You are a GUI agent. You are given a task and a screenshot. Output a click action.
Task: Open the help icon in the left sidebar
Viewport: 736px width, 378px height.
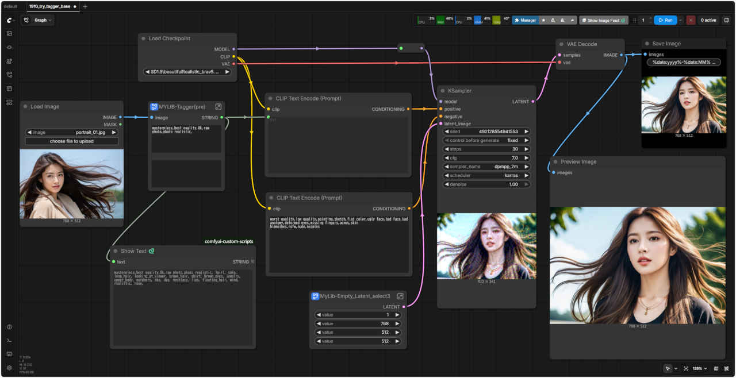click(9, 327)
